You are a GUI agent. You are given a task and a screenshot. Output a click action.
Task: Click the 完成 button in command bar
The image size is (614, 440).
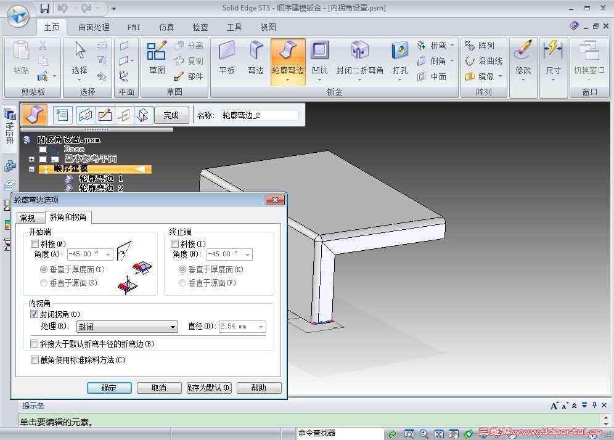pos(171,115)
